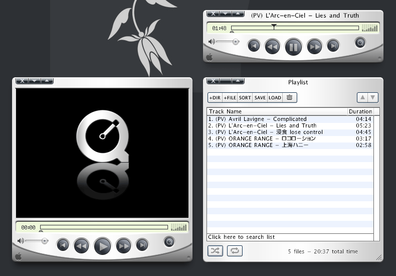Viewport: 396px width, 276px height.
Task: Click the Apple logo in the video window
Action: [x=18, y=256]
